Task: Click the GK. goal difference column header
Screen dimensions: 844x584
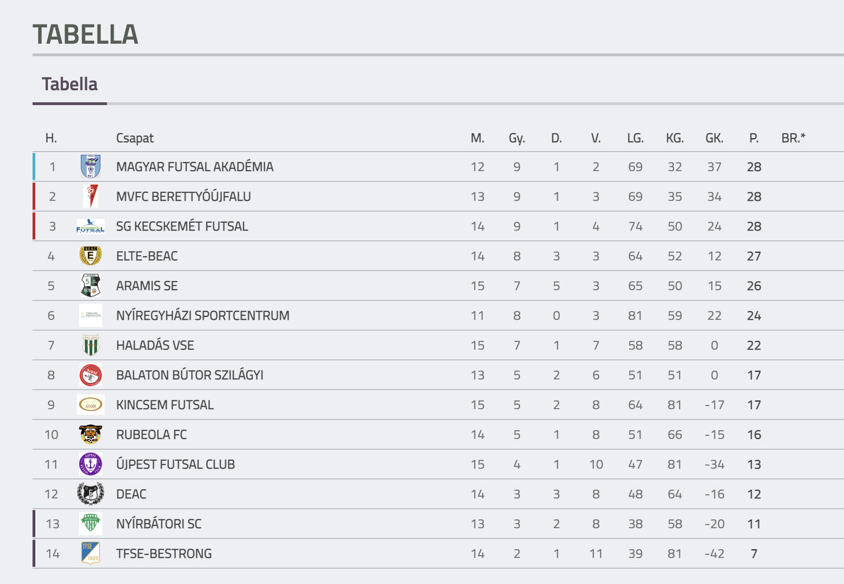Action: pos(714,138)
